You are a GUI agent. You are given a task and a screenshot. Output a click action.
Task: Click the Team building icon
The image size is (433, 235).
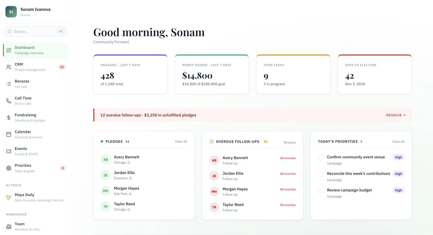coord(9,226)
